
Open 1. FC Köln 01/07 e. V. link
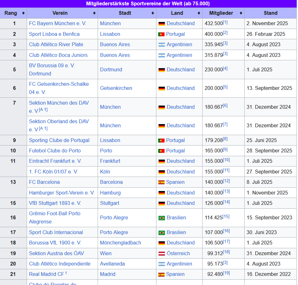(x=53, y=172)
